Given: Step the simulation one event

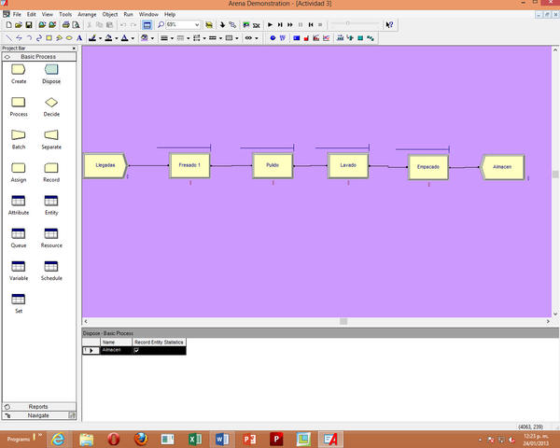Looking at the screenshot, I should point(280,24).
